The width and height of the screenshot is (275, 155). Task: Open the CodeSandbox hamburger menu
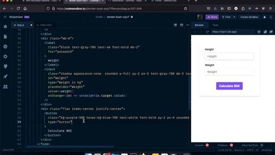5,17
